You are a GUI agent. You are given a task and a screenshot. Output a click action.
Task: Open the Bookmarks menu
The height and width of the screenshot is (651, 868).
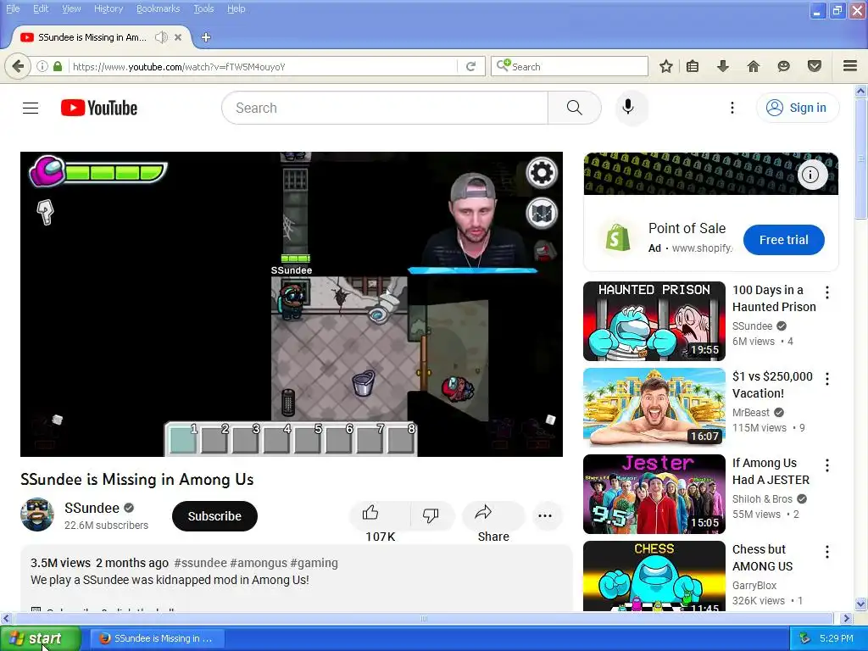(x=158, y=8)
